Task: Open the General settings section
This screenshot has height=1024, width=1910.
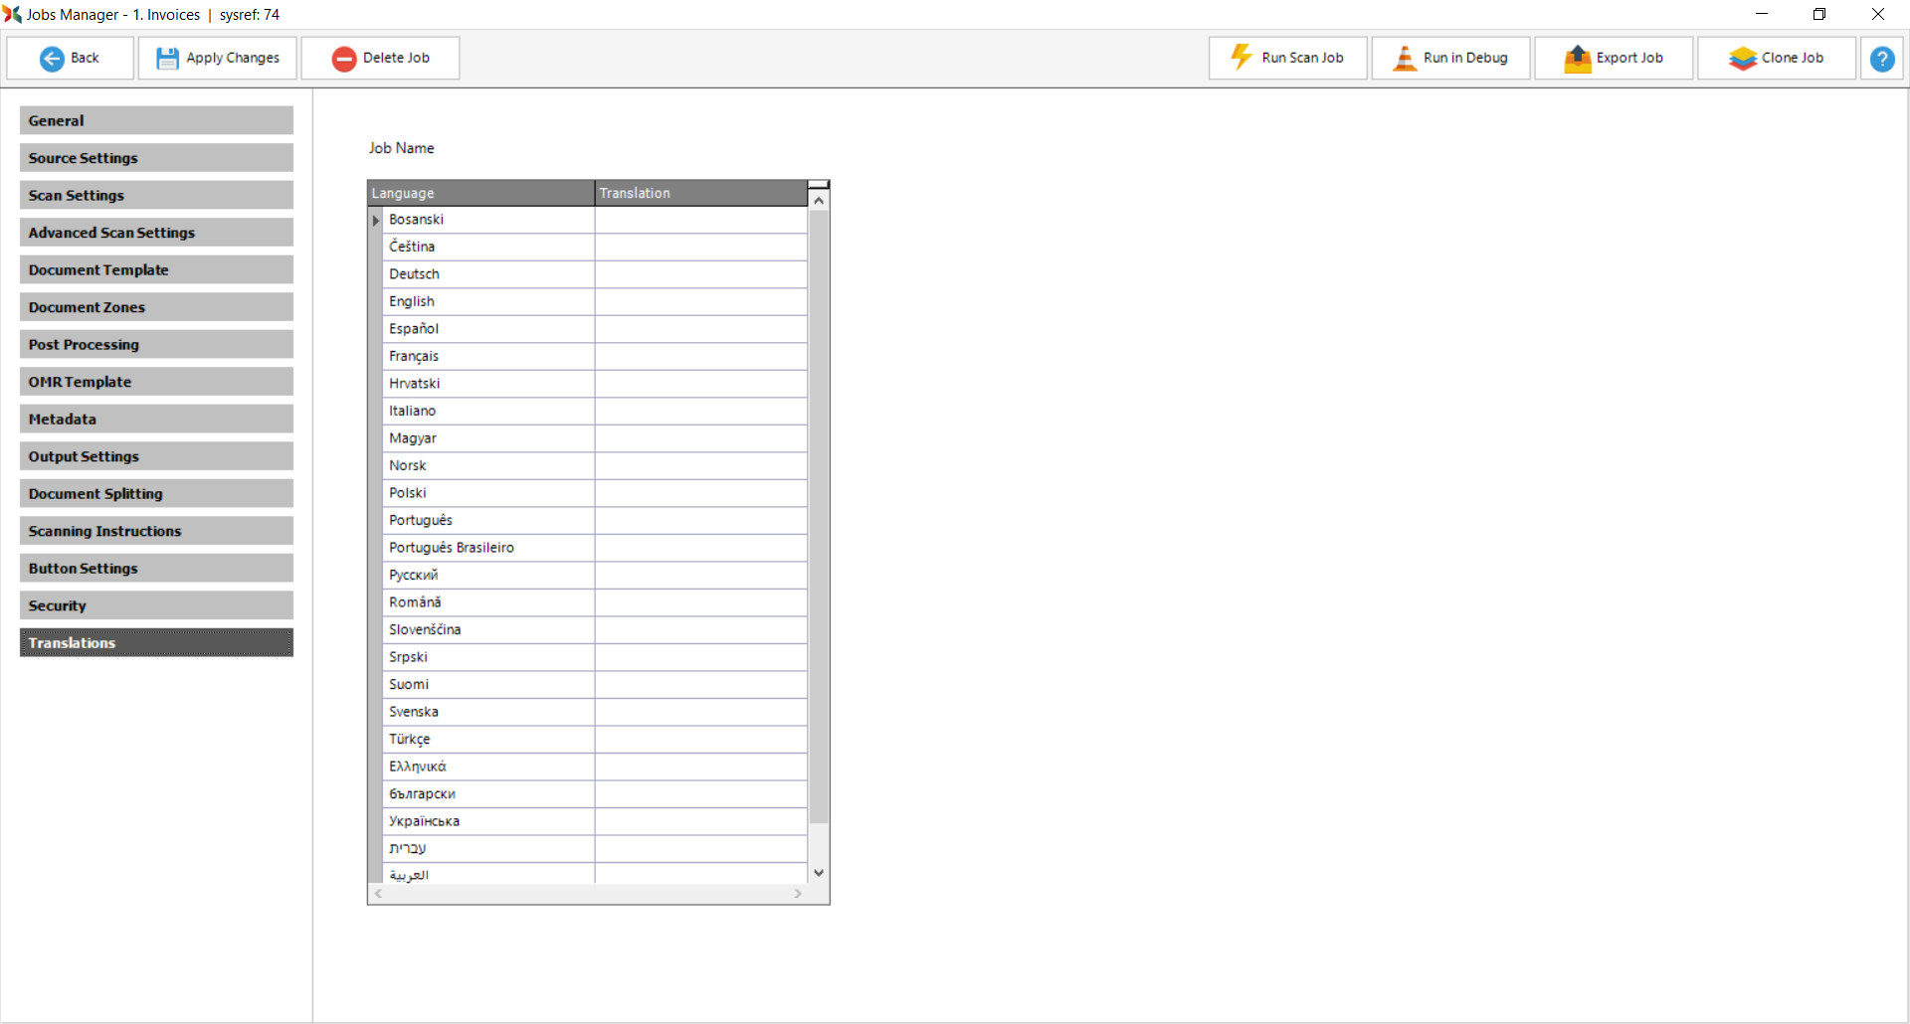Action: pyautogui.click(x=156, y=120)
